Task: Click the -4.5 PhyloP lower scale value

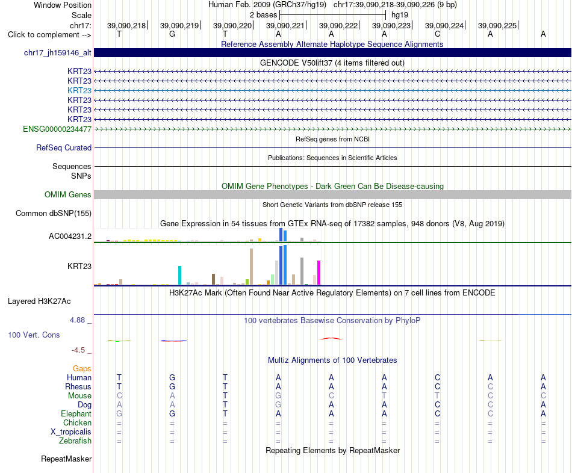Action: (78, 350)
